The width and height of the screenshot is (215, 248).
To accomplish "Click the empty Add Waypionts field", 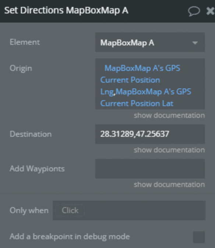I will [x=150, y=169].
